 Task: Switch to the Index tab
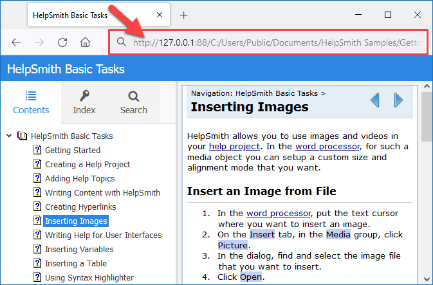(x=84, y=102)
